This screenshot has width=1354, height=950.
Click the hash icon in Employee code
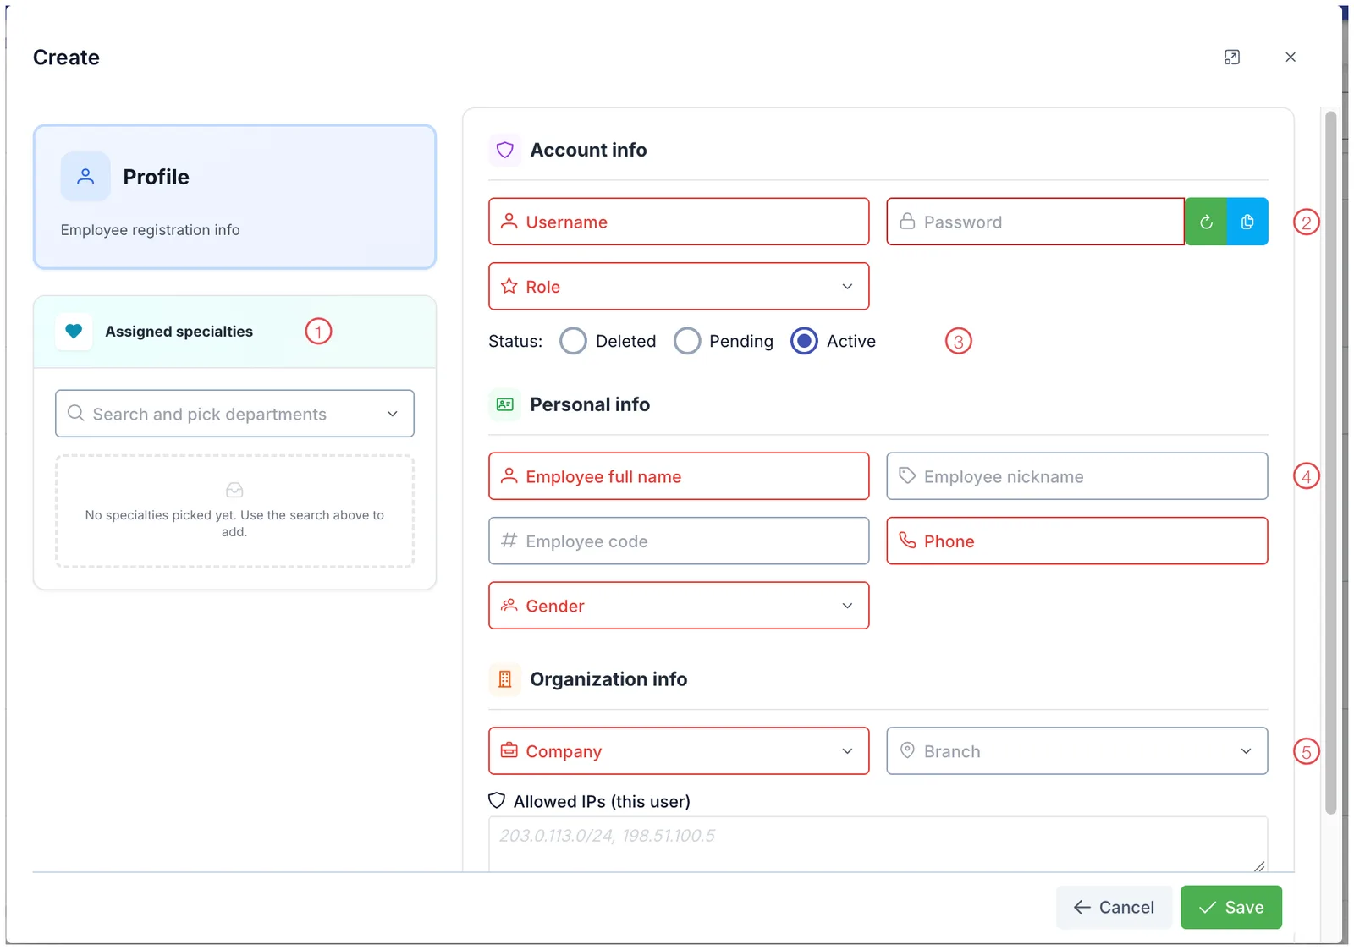point(509,541)
